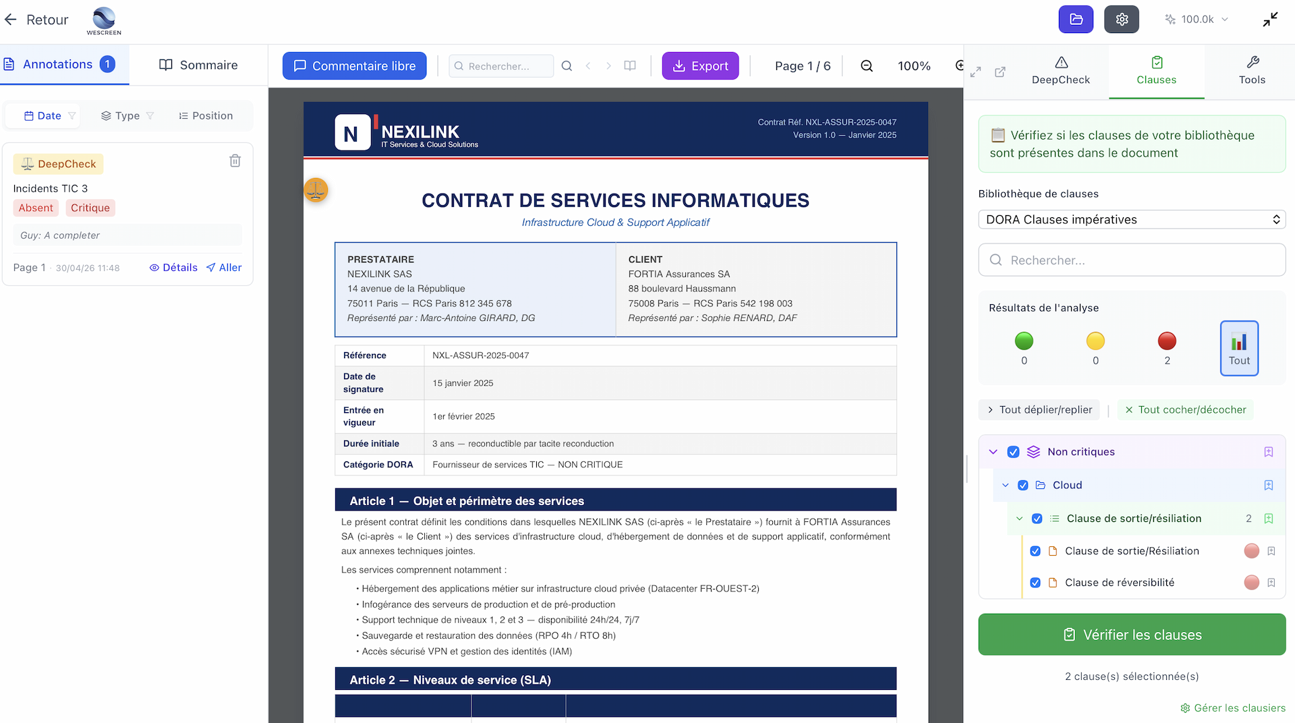The image size is (1295, 723).
Task: Click the Guy: A completer comment field
Action: coord(127,235)
